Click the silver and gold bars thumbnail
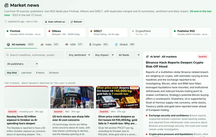 118,97
